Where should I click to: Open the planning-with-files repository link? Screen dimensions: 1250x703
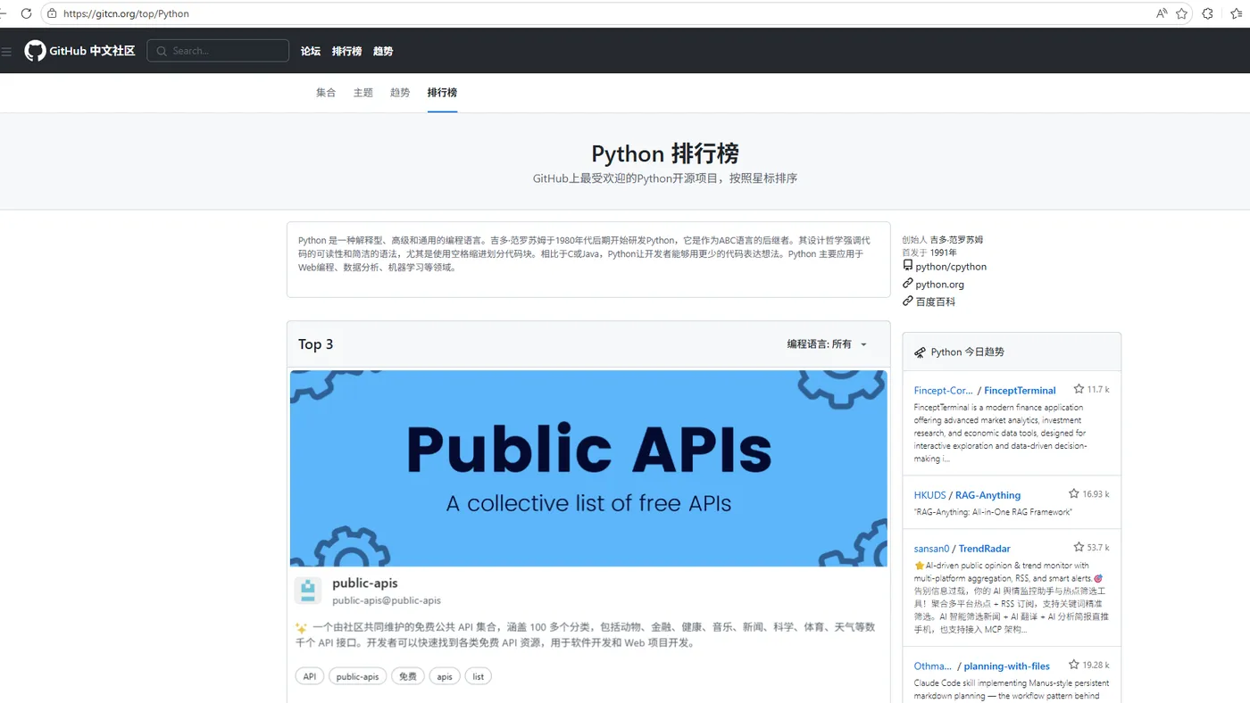1007,666
